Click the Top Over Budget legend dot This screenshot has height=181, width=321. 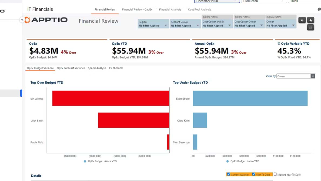pos(85,161)
